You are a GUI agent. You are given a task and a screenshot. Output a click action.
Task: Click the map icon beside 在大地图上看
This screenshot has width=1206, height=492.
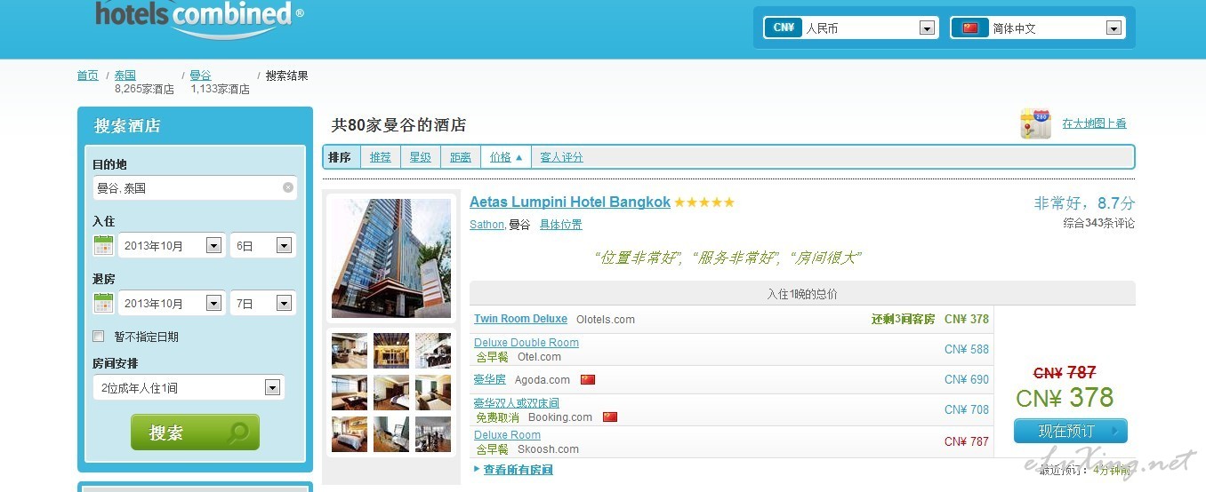pyautogui.click(x=1035, y=123)
